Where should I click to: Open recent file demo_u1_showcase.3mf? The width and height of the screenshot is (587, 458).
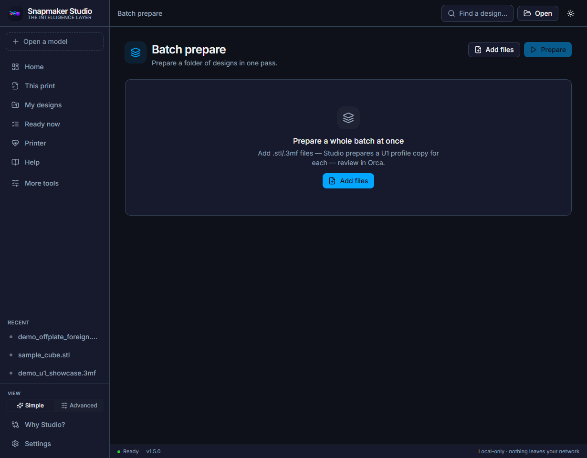coord(54,373)
